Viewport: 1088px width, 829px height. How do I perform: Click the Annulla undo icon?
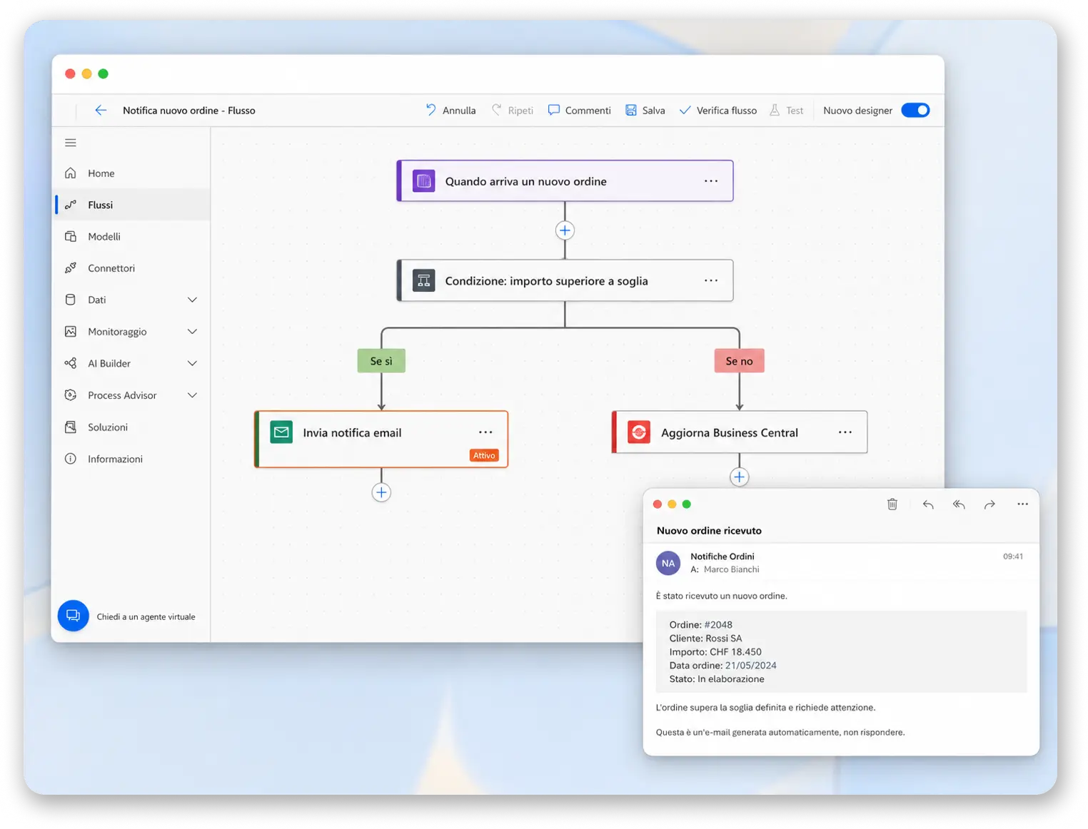(x=430, y=110)
